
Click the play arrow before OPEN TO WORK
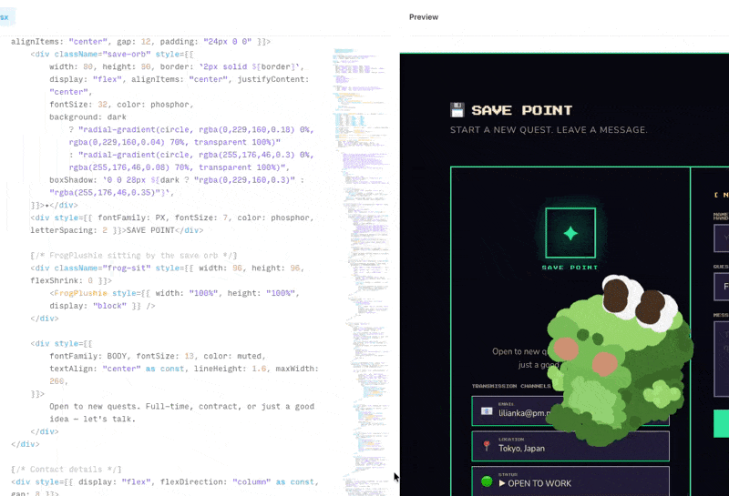pyautogui.click(x=502, y=483)
